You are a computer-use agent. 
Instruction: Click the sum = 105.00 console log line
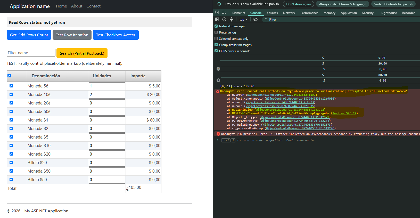coord(237,86)
